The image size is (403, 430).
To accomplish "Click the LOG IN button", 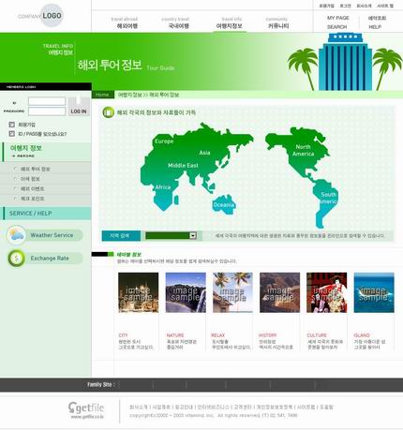I will (79, 107).
